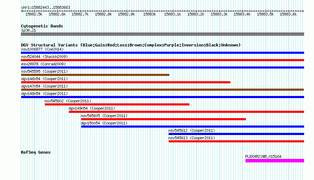Click the ruler's left arrowhead
This screenshot has width=314, height=180.
coord(22,11)
